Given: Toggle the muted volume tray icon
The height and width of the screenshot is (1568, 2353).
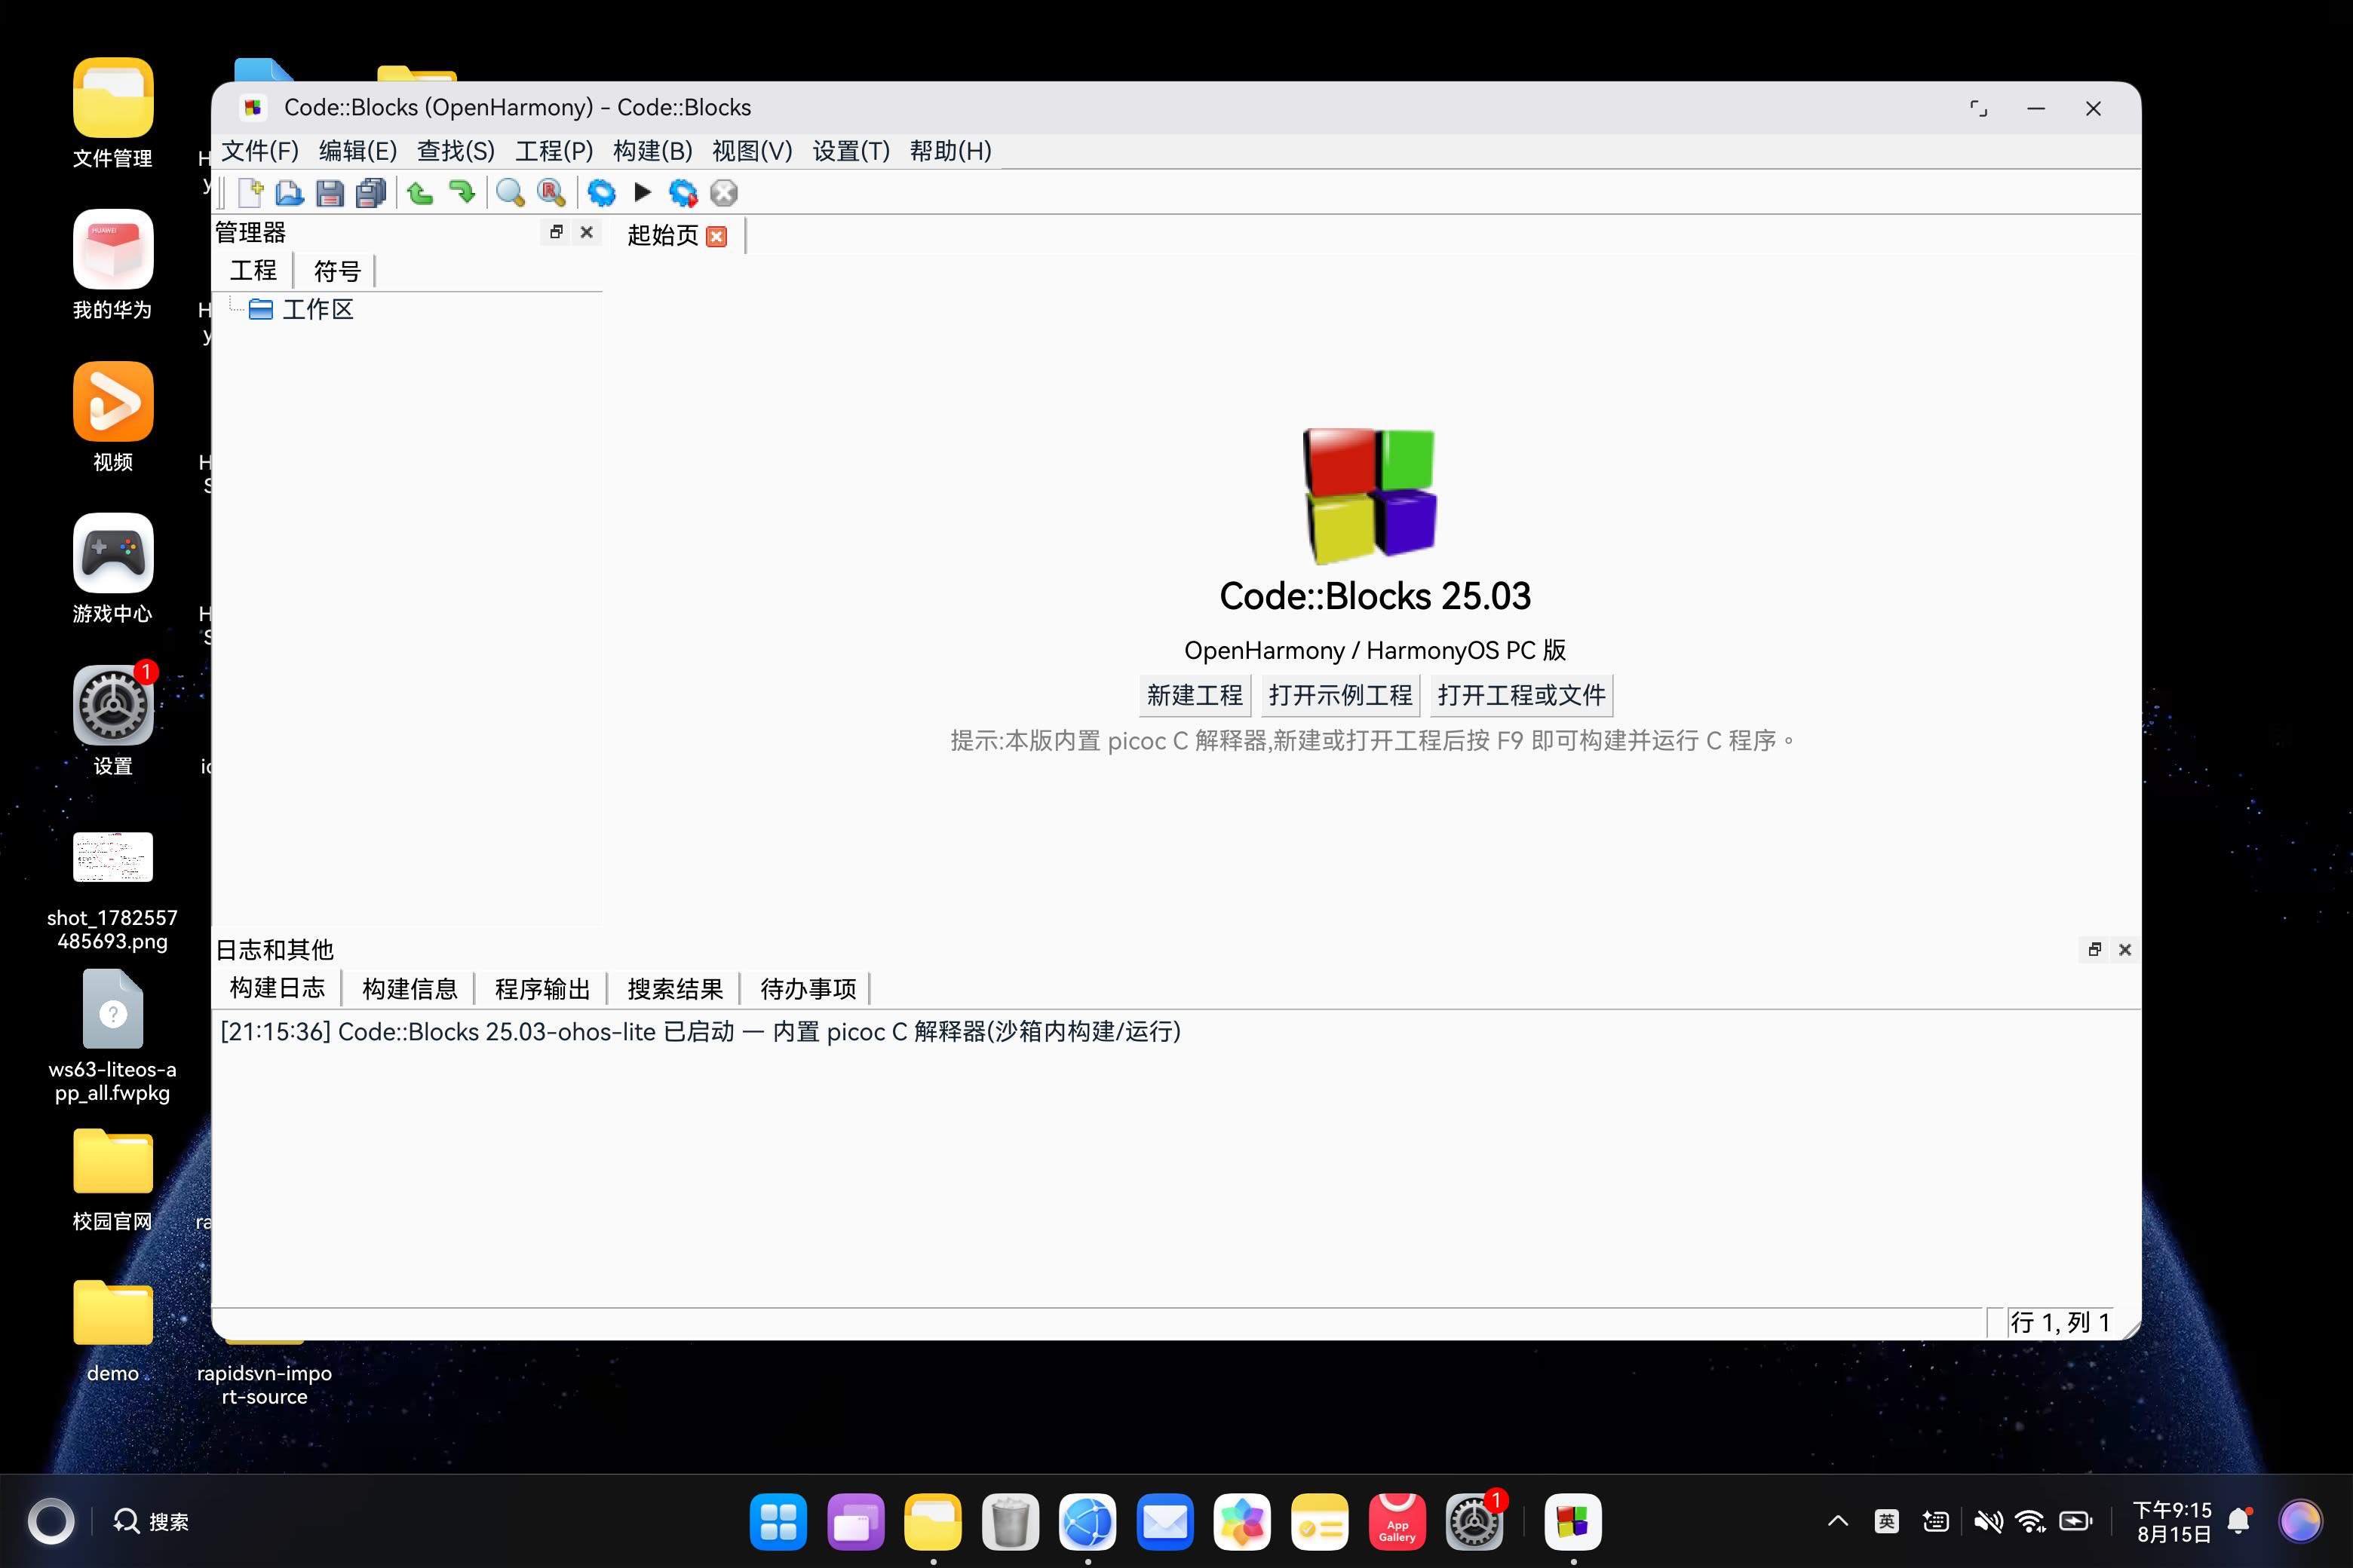Looking at the screenshot, I should coord(1988,1522).
